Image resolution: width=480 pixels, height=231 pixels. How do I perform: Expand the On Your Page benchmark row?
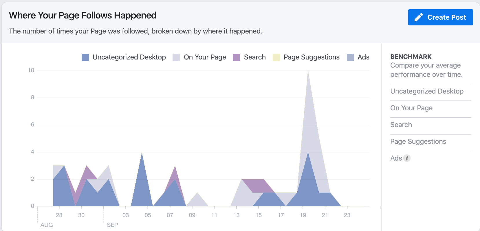(411, 108)
